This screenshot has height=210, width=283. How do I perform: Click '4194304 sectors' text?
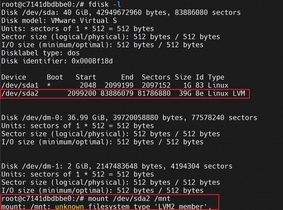pyautogui.click(x=201, y=166)
